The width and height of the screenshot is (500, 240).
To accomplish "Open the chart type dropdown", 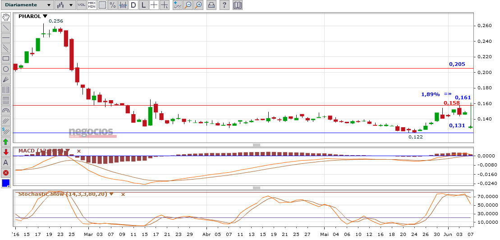I will coord(65,5).
